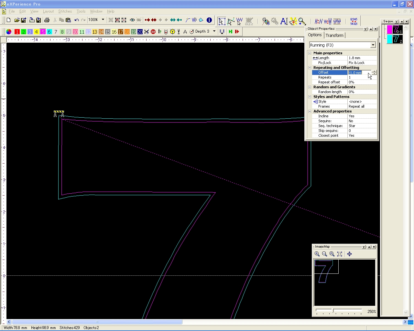Click the fit-to-frame icon in ImageMap
The height and width of the screenshot is (331, 414).
click(x=340, y=254)
